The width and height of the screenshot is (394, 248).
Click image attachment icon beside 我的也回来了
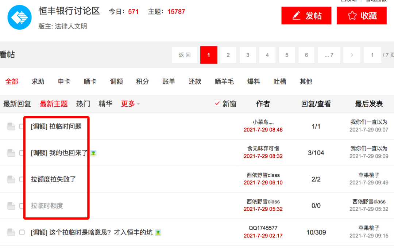tap(93, 153)
